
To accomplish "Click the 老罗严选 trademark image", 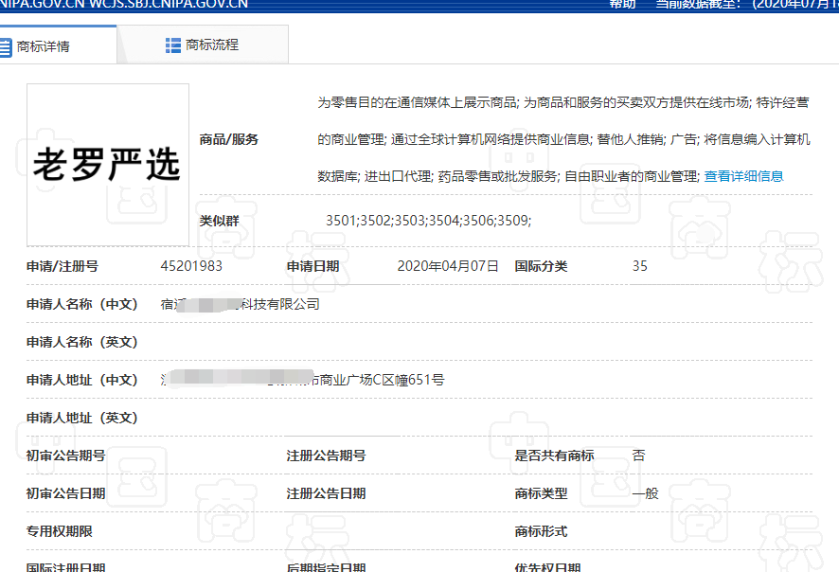I will click(108, 164).
